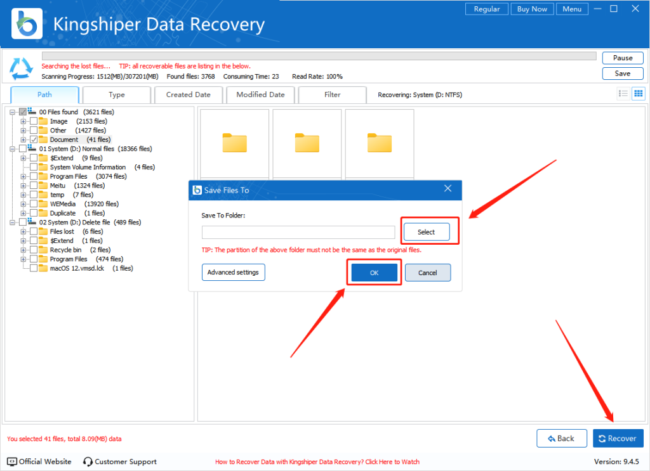Click the Image folder icon in the tree
The width and height of the screenshot is (650, 471).
43,121
